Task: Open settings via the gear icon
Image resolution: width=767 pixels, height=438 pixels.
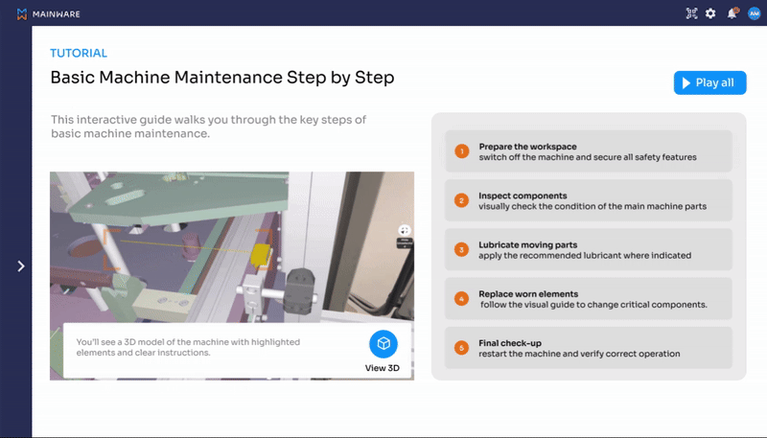Action: (710, 13)
